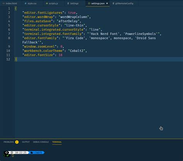Click the settings.json braces icon

pos(89,3)
